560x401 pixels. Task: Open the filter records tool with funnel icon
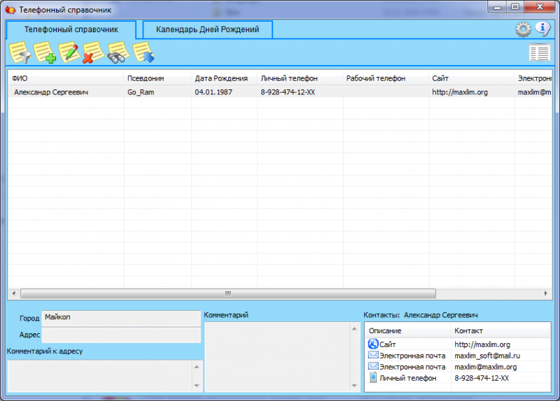tap(20, 52)
